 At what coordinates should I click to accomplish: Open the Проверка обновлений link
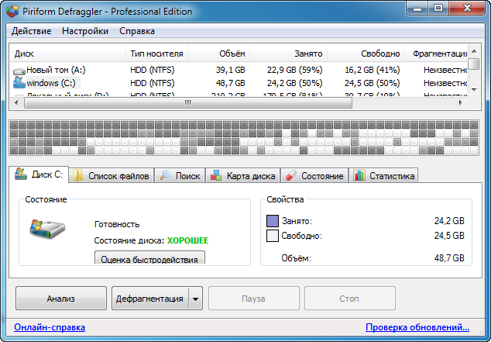[x=417, y=327]
